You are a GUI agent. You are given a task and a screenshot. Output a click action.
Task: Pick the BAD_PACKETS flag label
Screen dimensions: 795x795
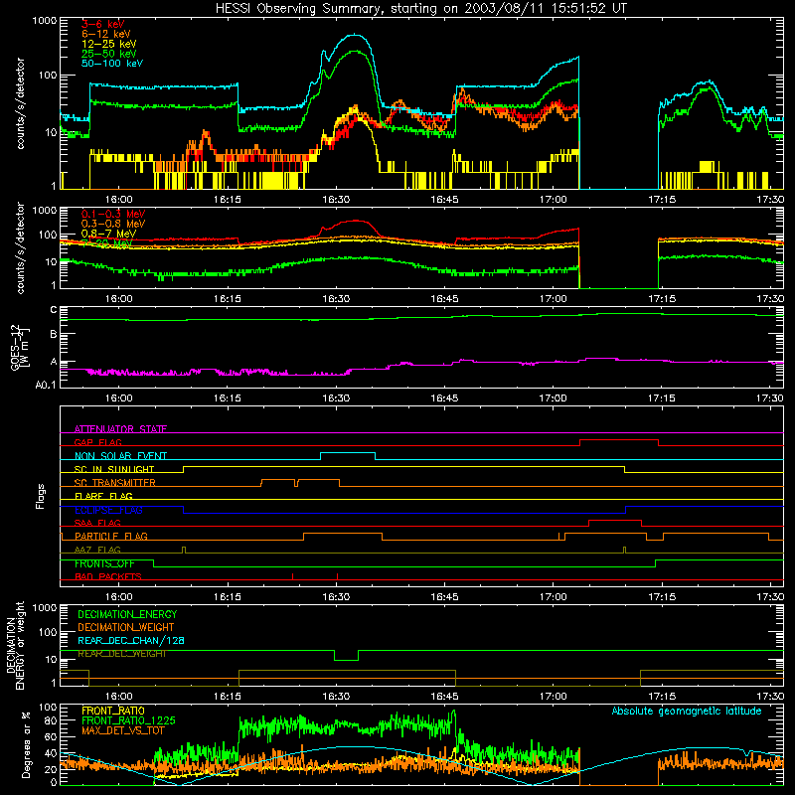(108, 576)
